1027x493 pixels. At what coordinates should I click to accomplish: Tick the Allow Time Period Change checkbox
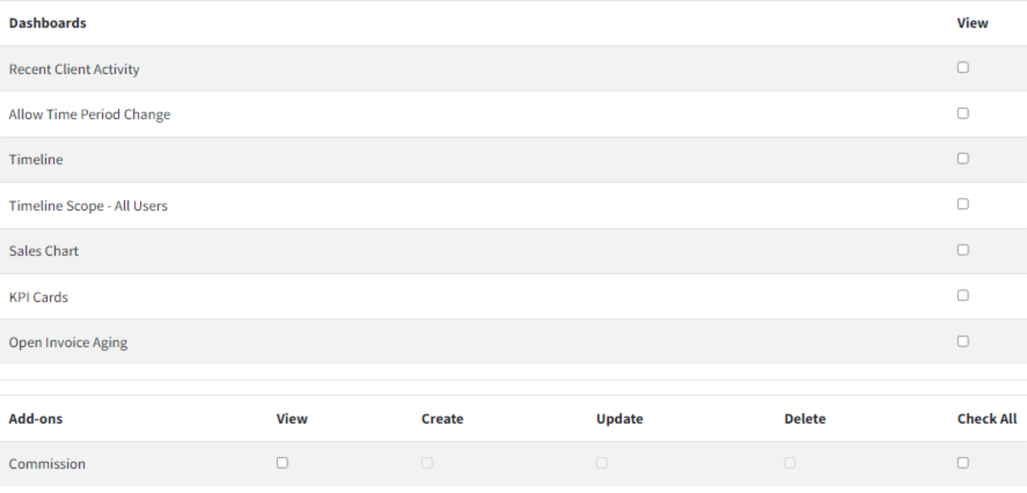(963, 113)
